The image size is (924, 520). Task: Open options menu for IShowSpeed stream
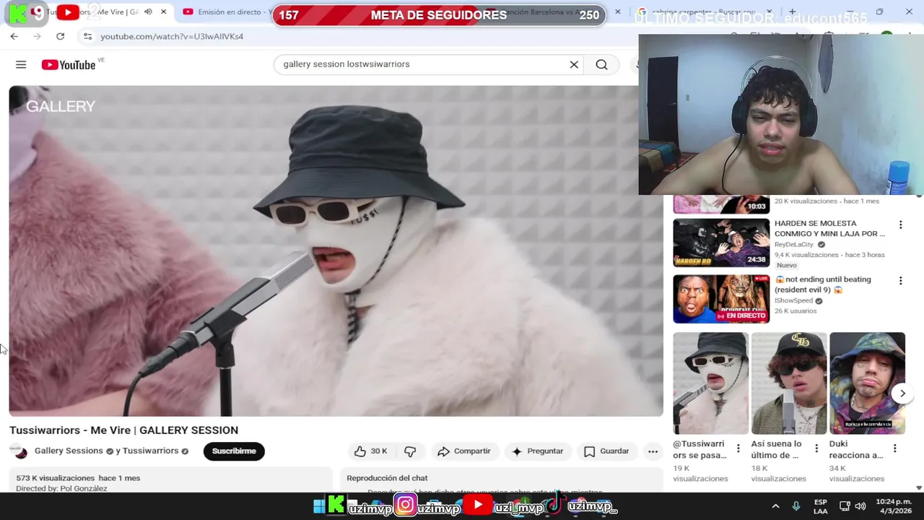point(900,280)
